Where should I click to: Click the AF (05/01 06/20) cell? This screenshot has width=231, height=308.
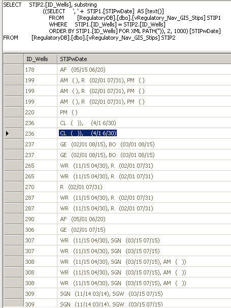[x=144, y=219]
